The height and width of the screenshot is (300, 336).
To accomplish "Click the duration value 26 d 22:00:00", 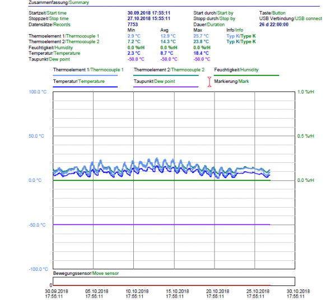I will pos(274,25).
